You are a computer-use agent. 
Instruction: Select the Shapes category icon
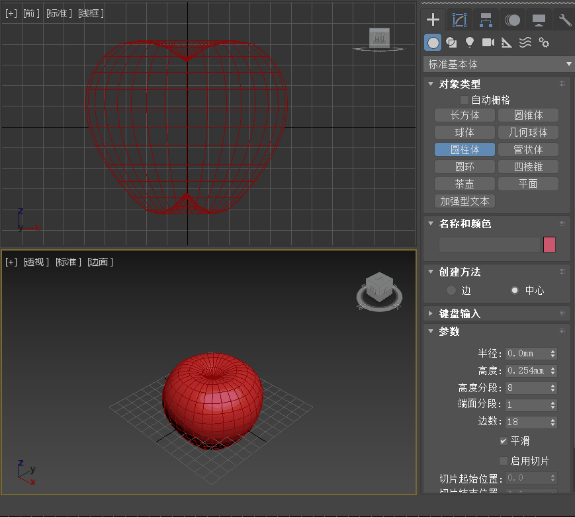click(x=451, y=43)
